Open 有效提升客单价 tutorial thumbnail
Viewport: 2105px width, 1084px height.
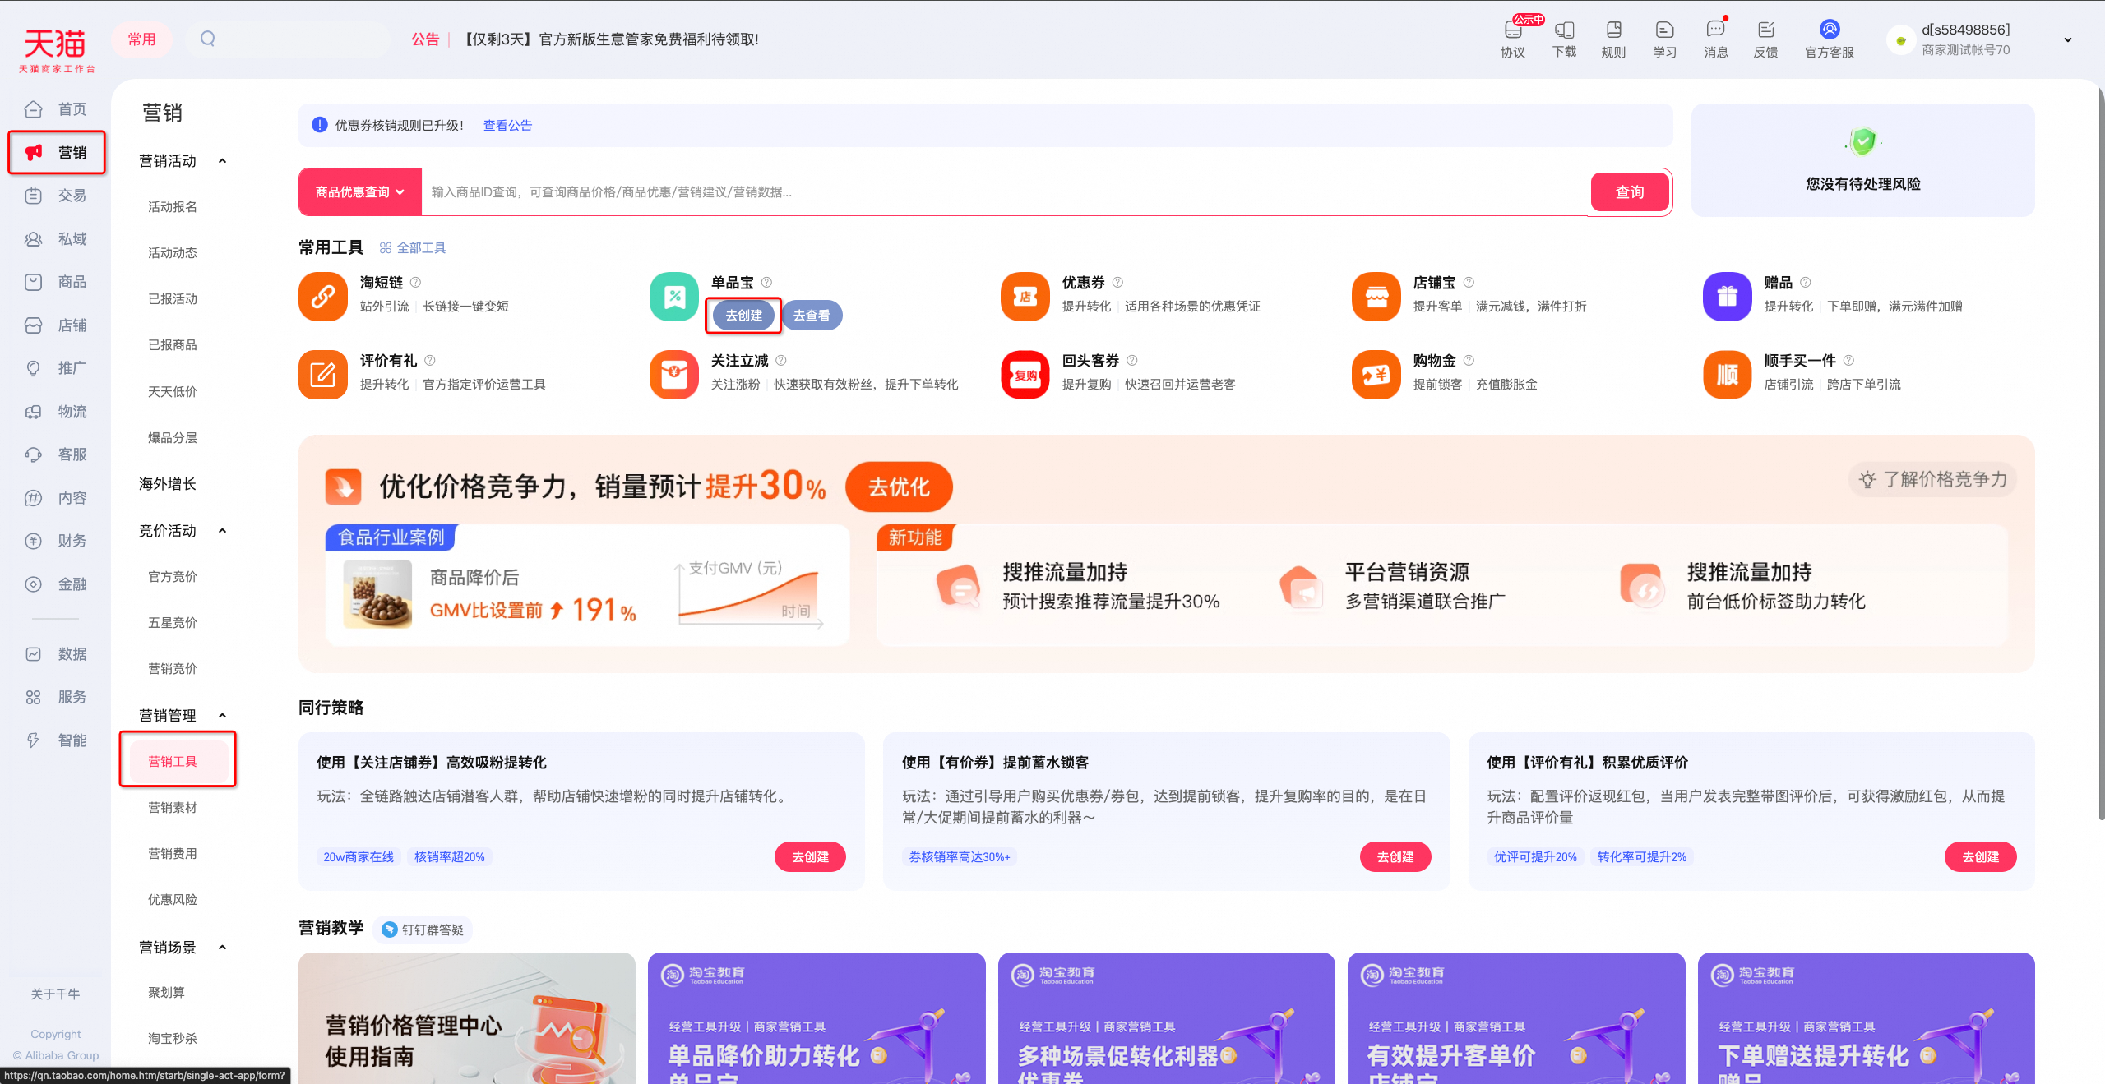[1516, 1018]
